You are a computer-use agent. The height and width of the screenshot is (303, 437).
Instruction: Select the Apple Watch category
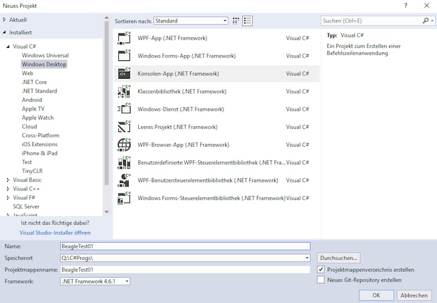coord(38,118)
